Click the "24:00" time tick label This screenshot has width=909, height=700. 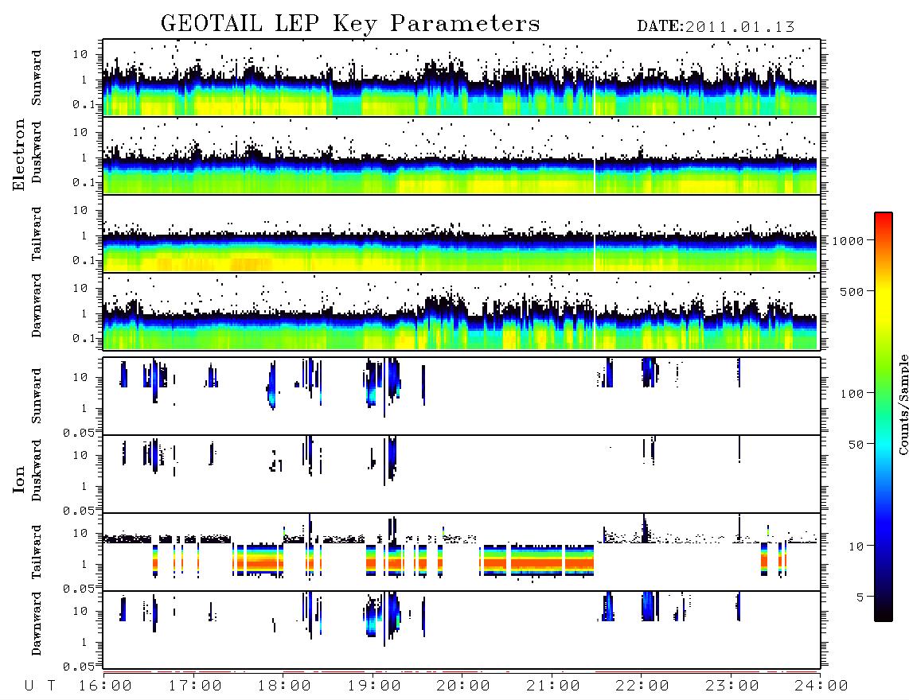[x=821, y=686]
